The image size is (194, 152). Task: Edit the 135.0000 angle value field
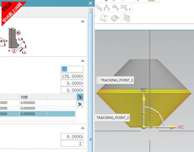(72, 76)
